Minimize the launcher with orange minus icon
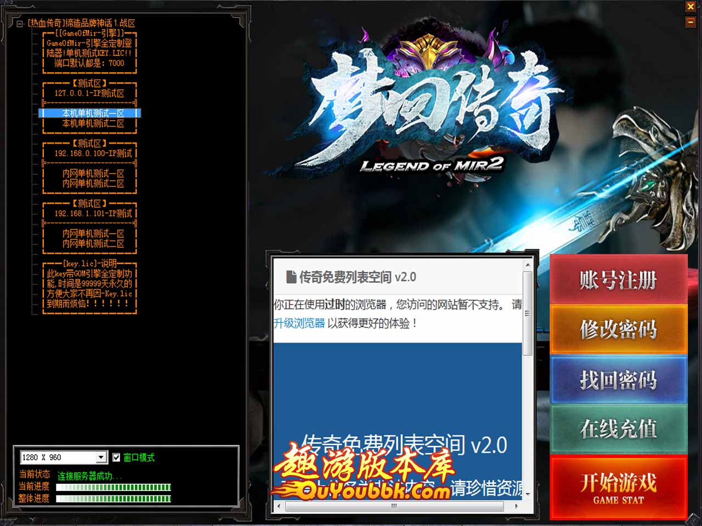The height and width of the screenshot is (526, 702). point(690,22)
